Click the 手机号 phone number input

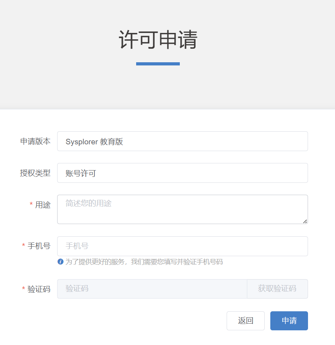click(182, 246)
